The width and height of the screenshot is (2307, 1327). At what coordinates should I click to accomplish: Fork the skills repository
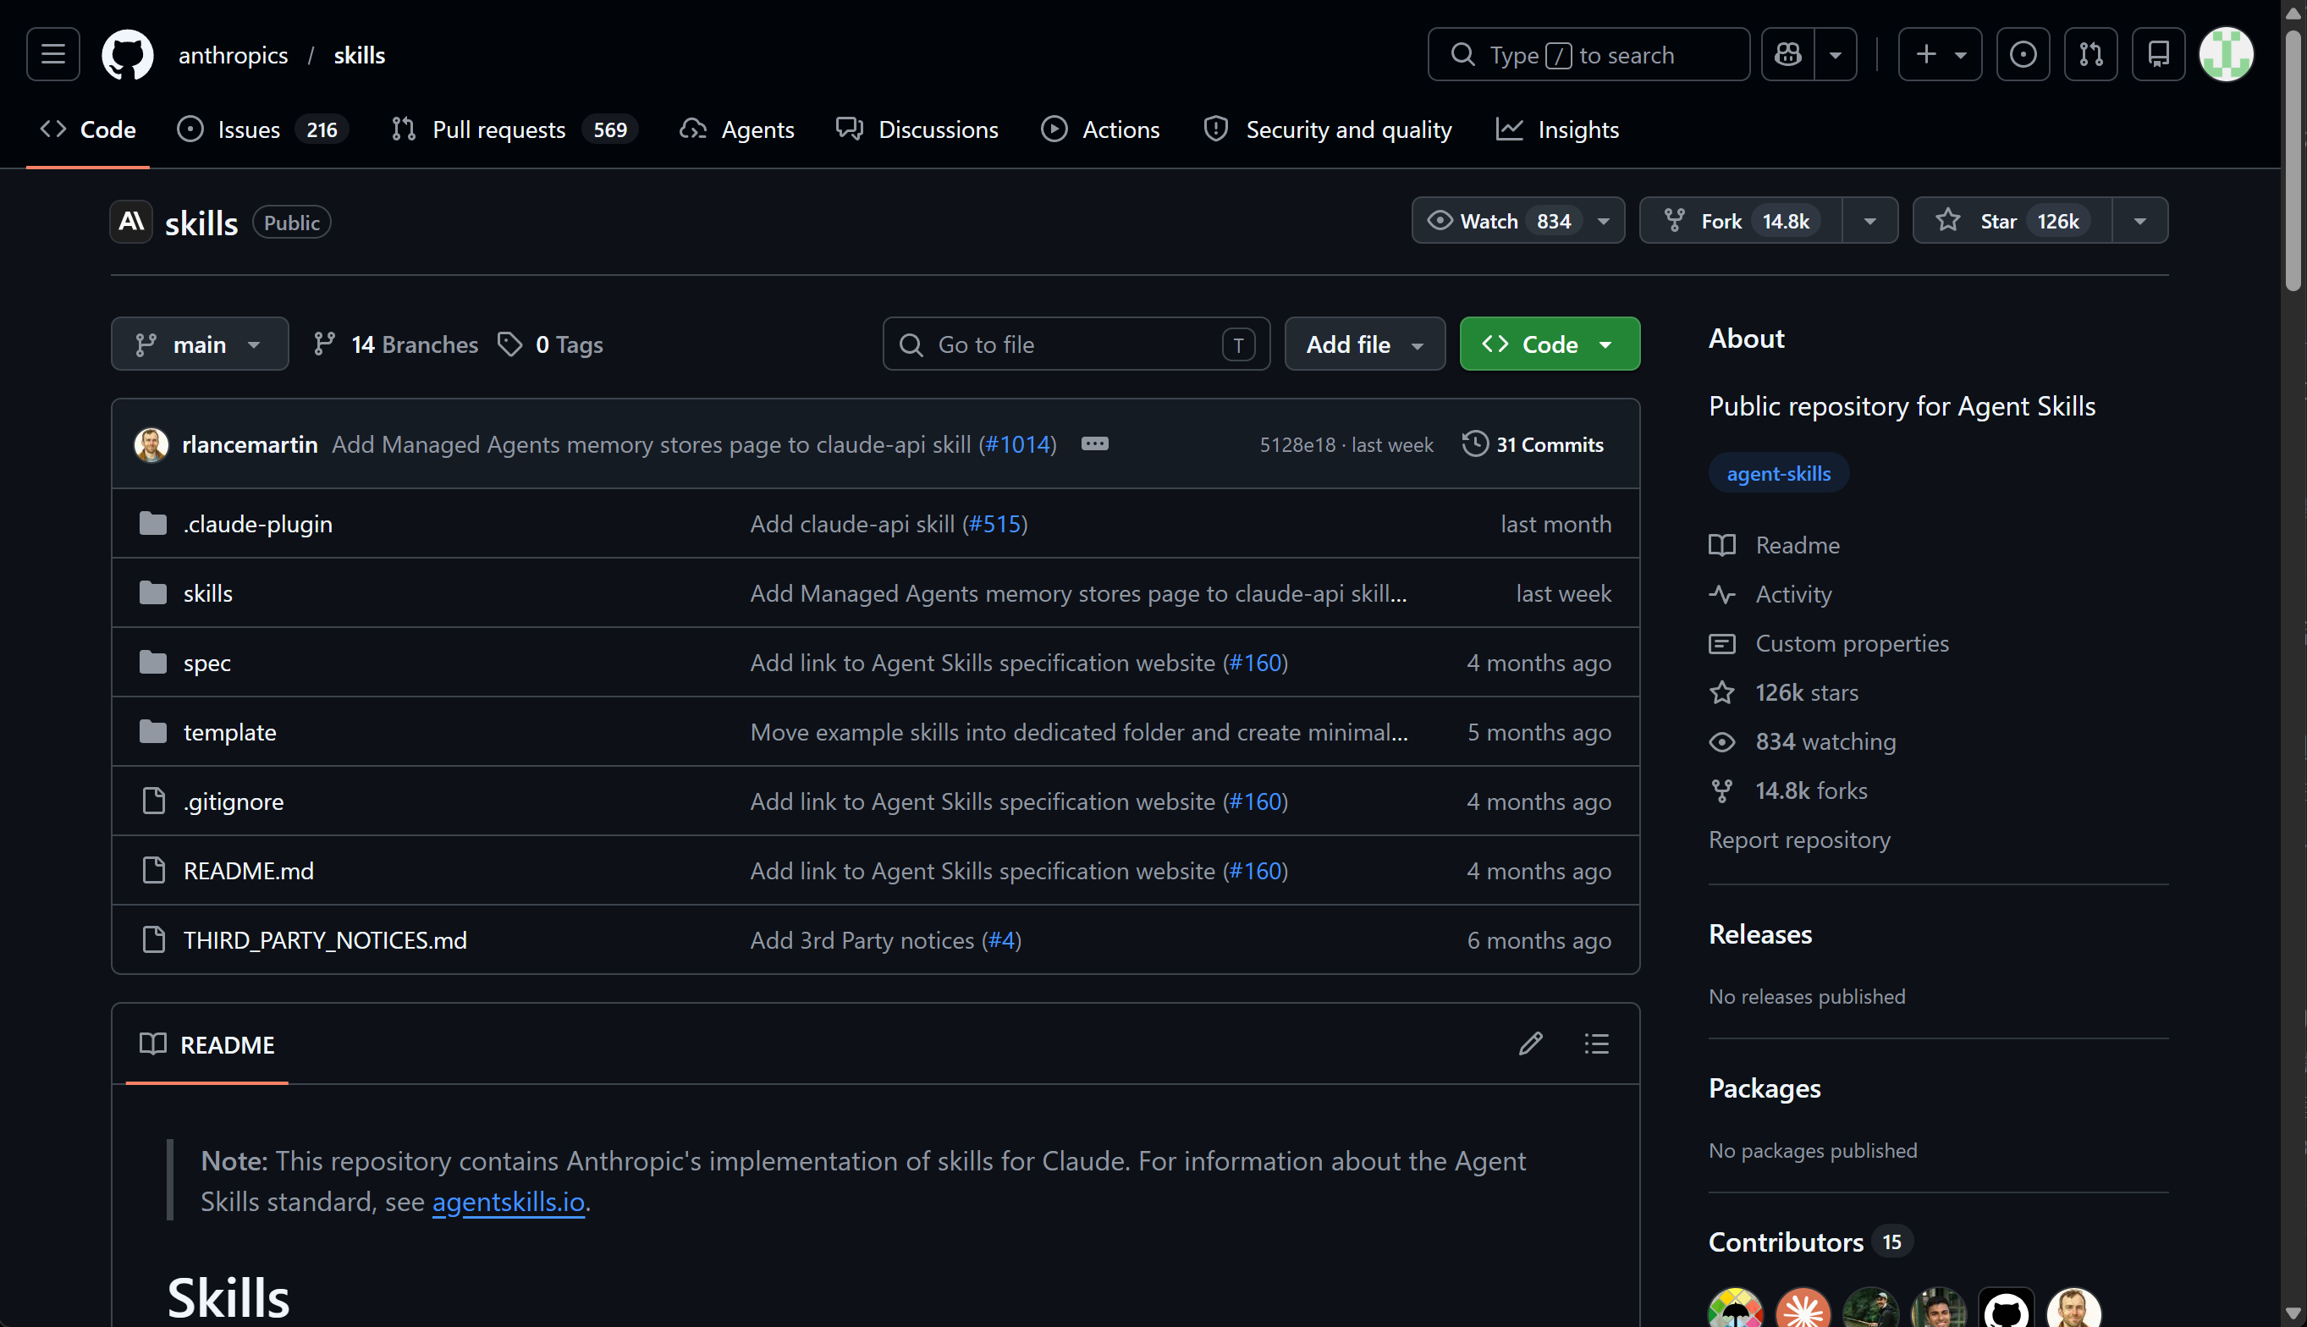[1740, 221]
